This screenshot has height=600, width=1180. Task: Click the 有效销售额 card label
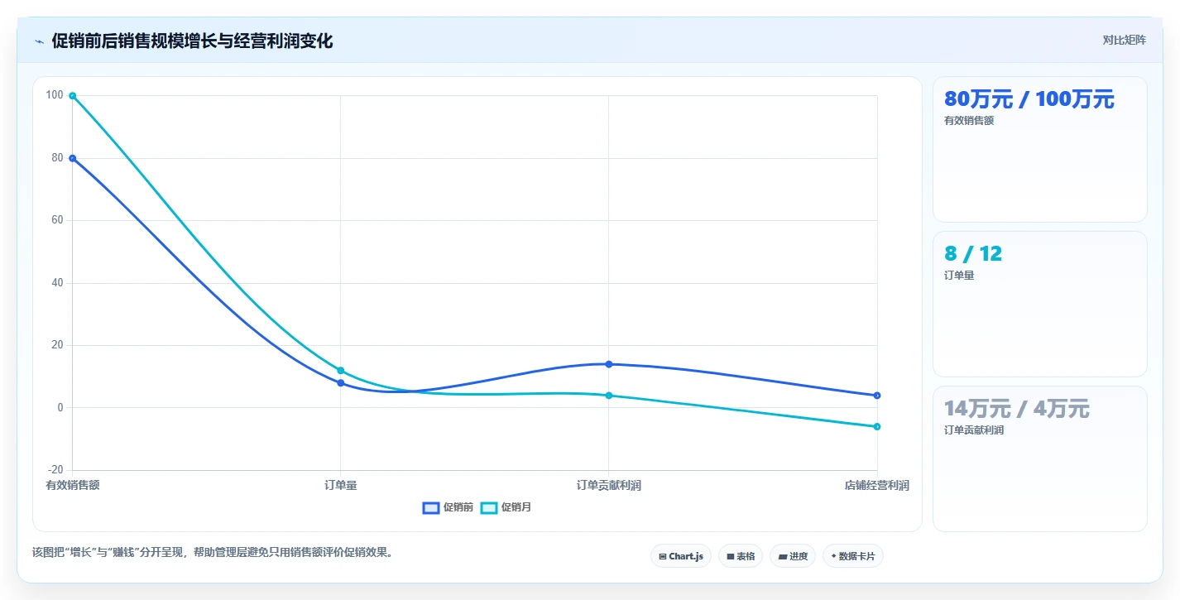(969, 121)
